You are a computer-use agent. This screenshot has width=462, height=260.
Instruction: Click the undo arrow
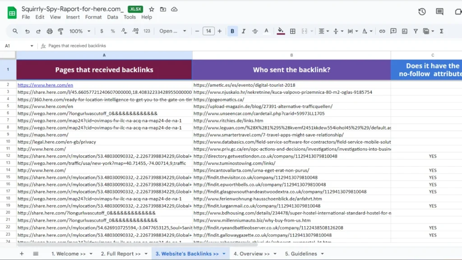click(28, 31)
